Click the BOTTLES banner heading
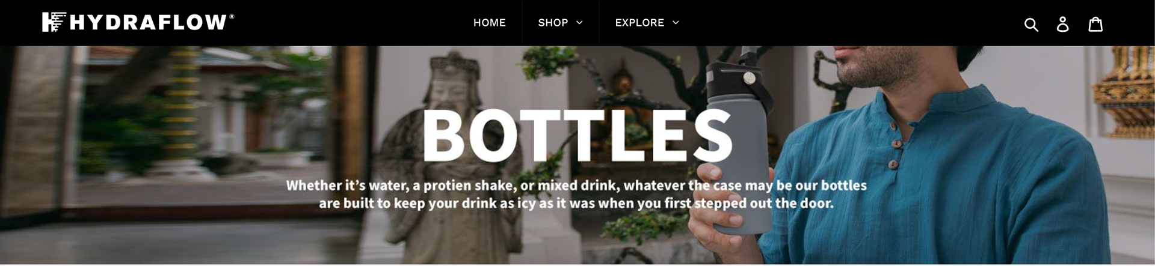The height and width of the screenshot is (266, 1155). coord(577,136)
